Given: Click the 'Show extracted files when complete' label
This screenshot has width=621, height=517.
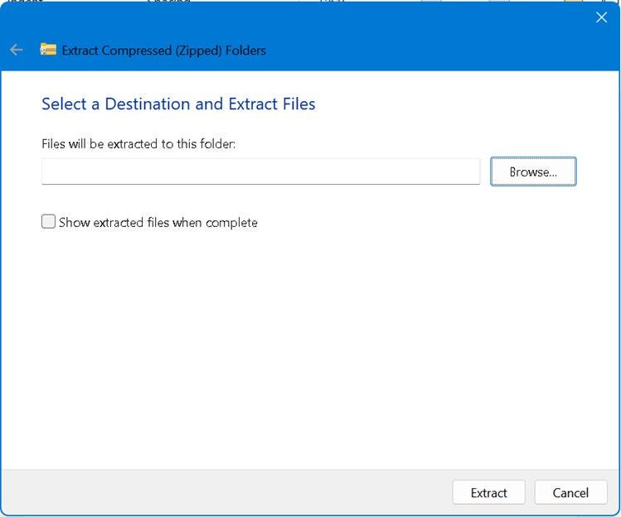Looking at the screenshot, I should [158, 223].
